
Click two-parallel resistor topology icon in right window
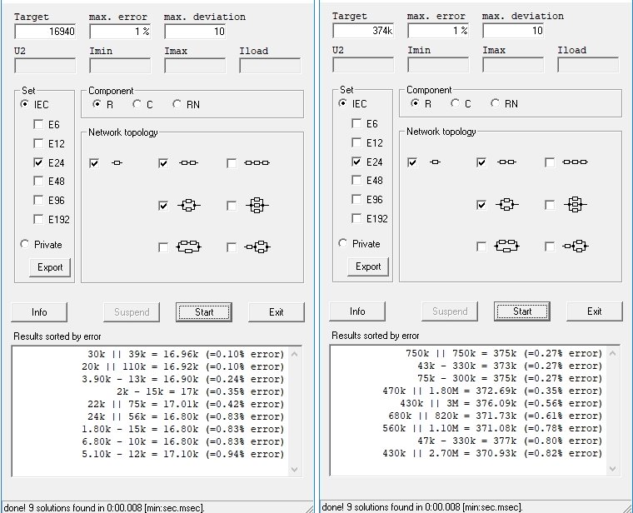[506, 205]
